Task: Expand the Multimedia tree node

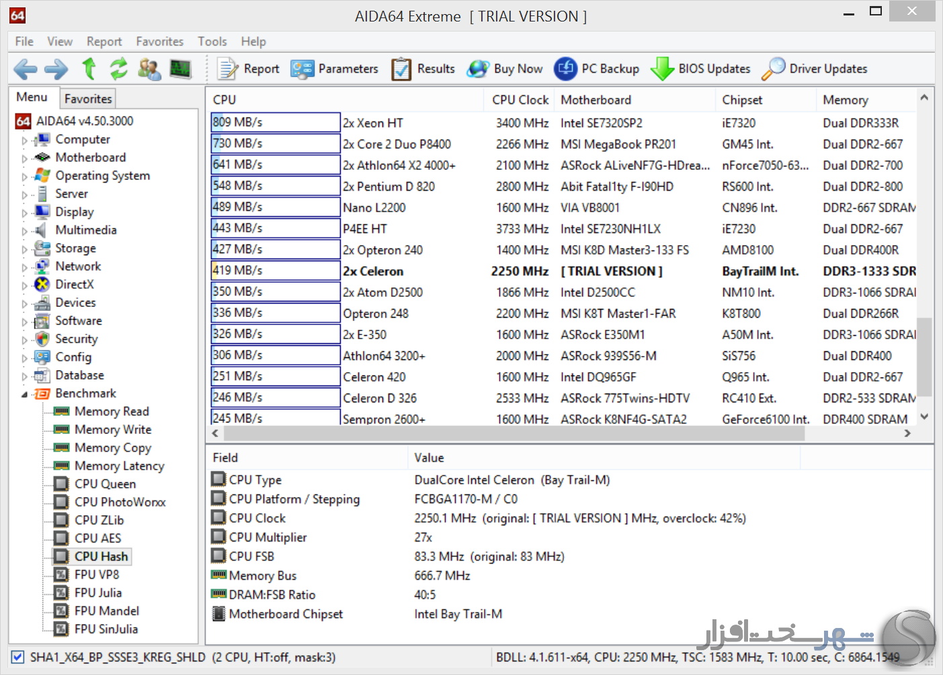Action: (x=25, y=231)
